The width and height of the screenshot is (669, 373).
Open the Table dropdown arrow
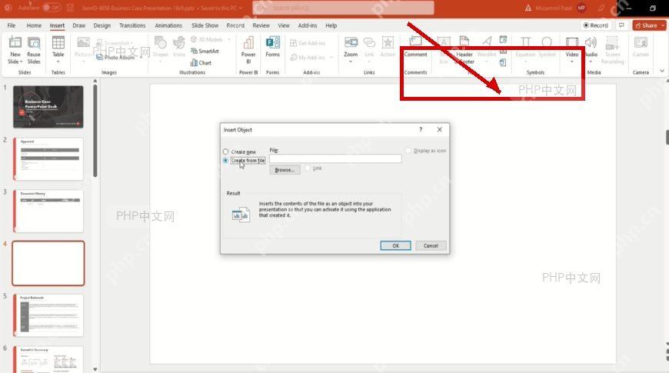point(58,62)
